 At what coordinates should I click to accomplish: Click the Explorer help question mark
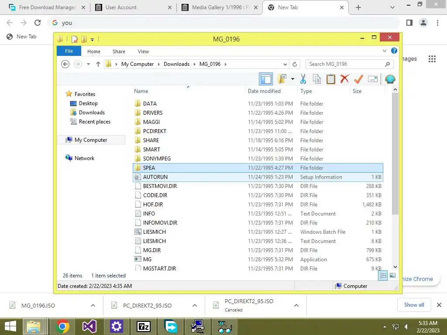coord(394,51)
